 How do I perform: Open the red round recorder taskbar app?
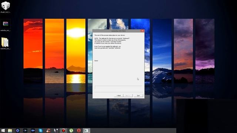(x=63, y=130)
